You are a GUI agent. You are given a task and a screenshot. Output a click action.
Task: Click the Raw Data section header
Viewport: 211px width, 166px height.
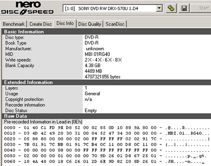pos(106,116)
